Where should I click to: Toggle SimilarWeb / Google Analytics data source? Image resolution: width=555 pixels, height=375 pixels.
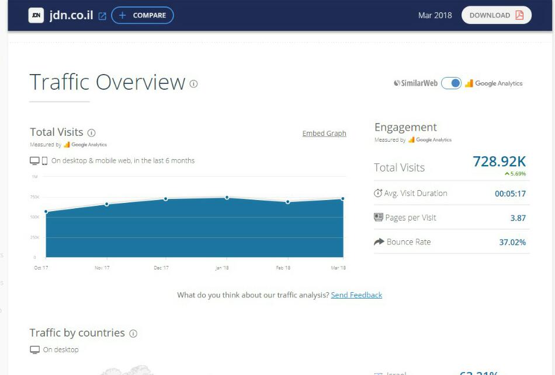coord(451,83)
